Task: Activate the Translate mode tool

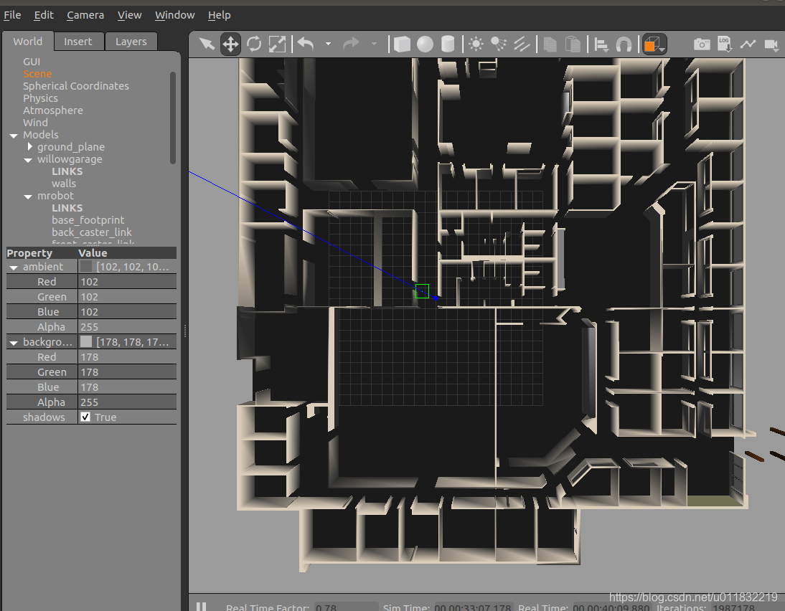Action: coord(230,44)
